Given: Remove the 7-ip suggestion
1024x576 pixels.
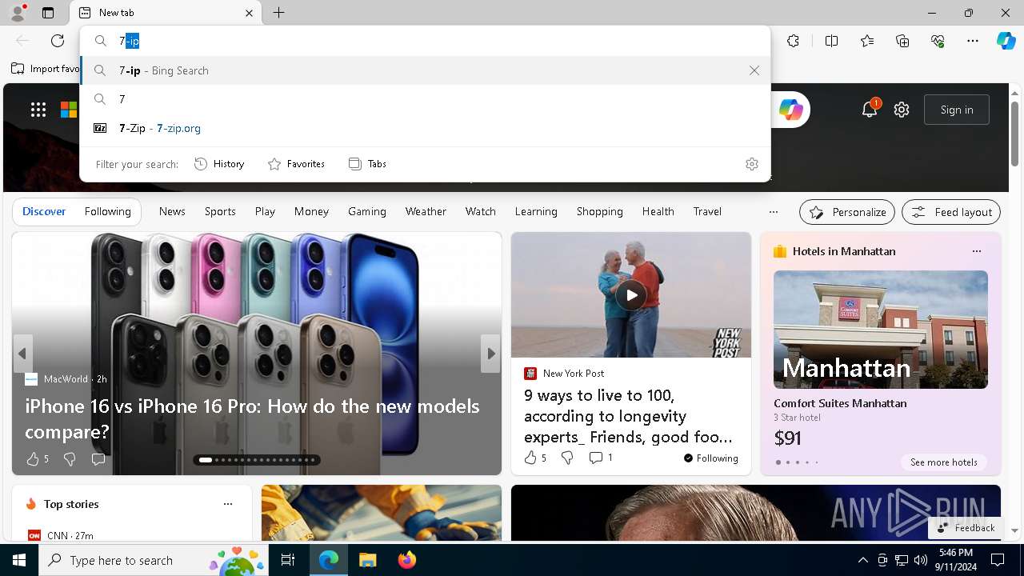Looking at the screenshot, I should click(754, 70).
